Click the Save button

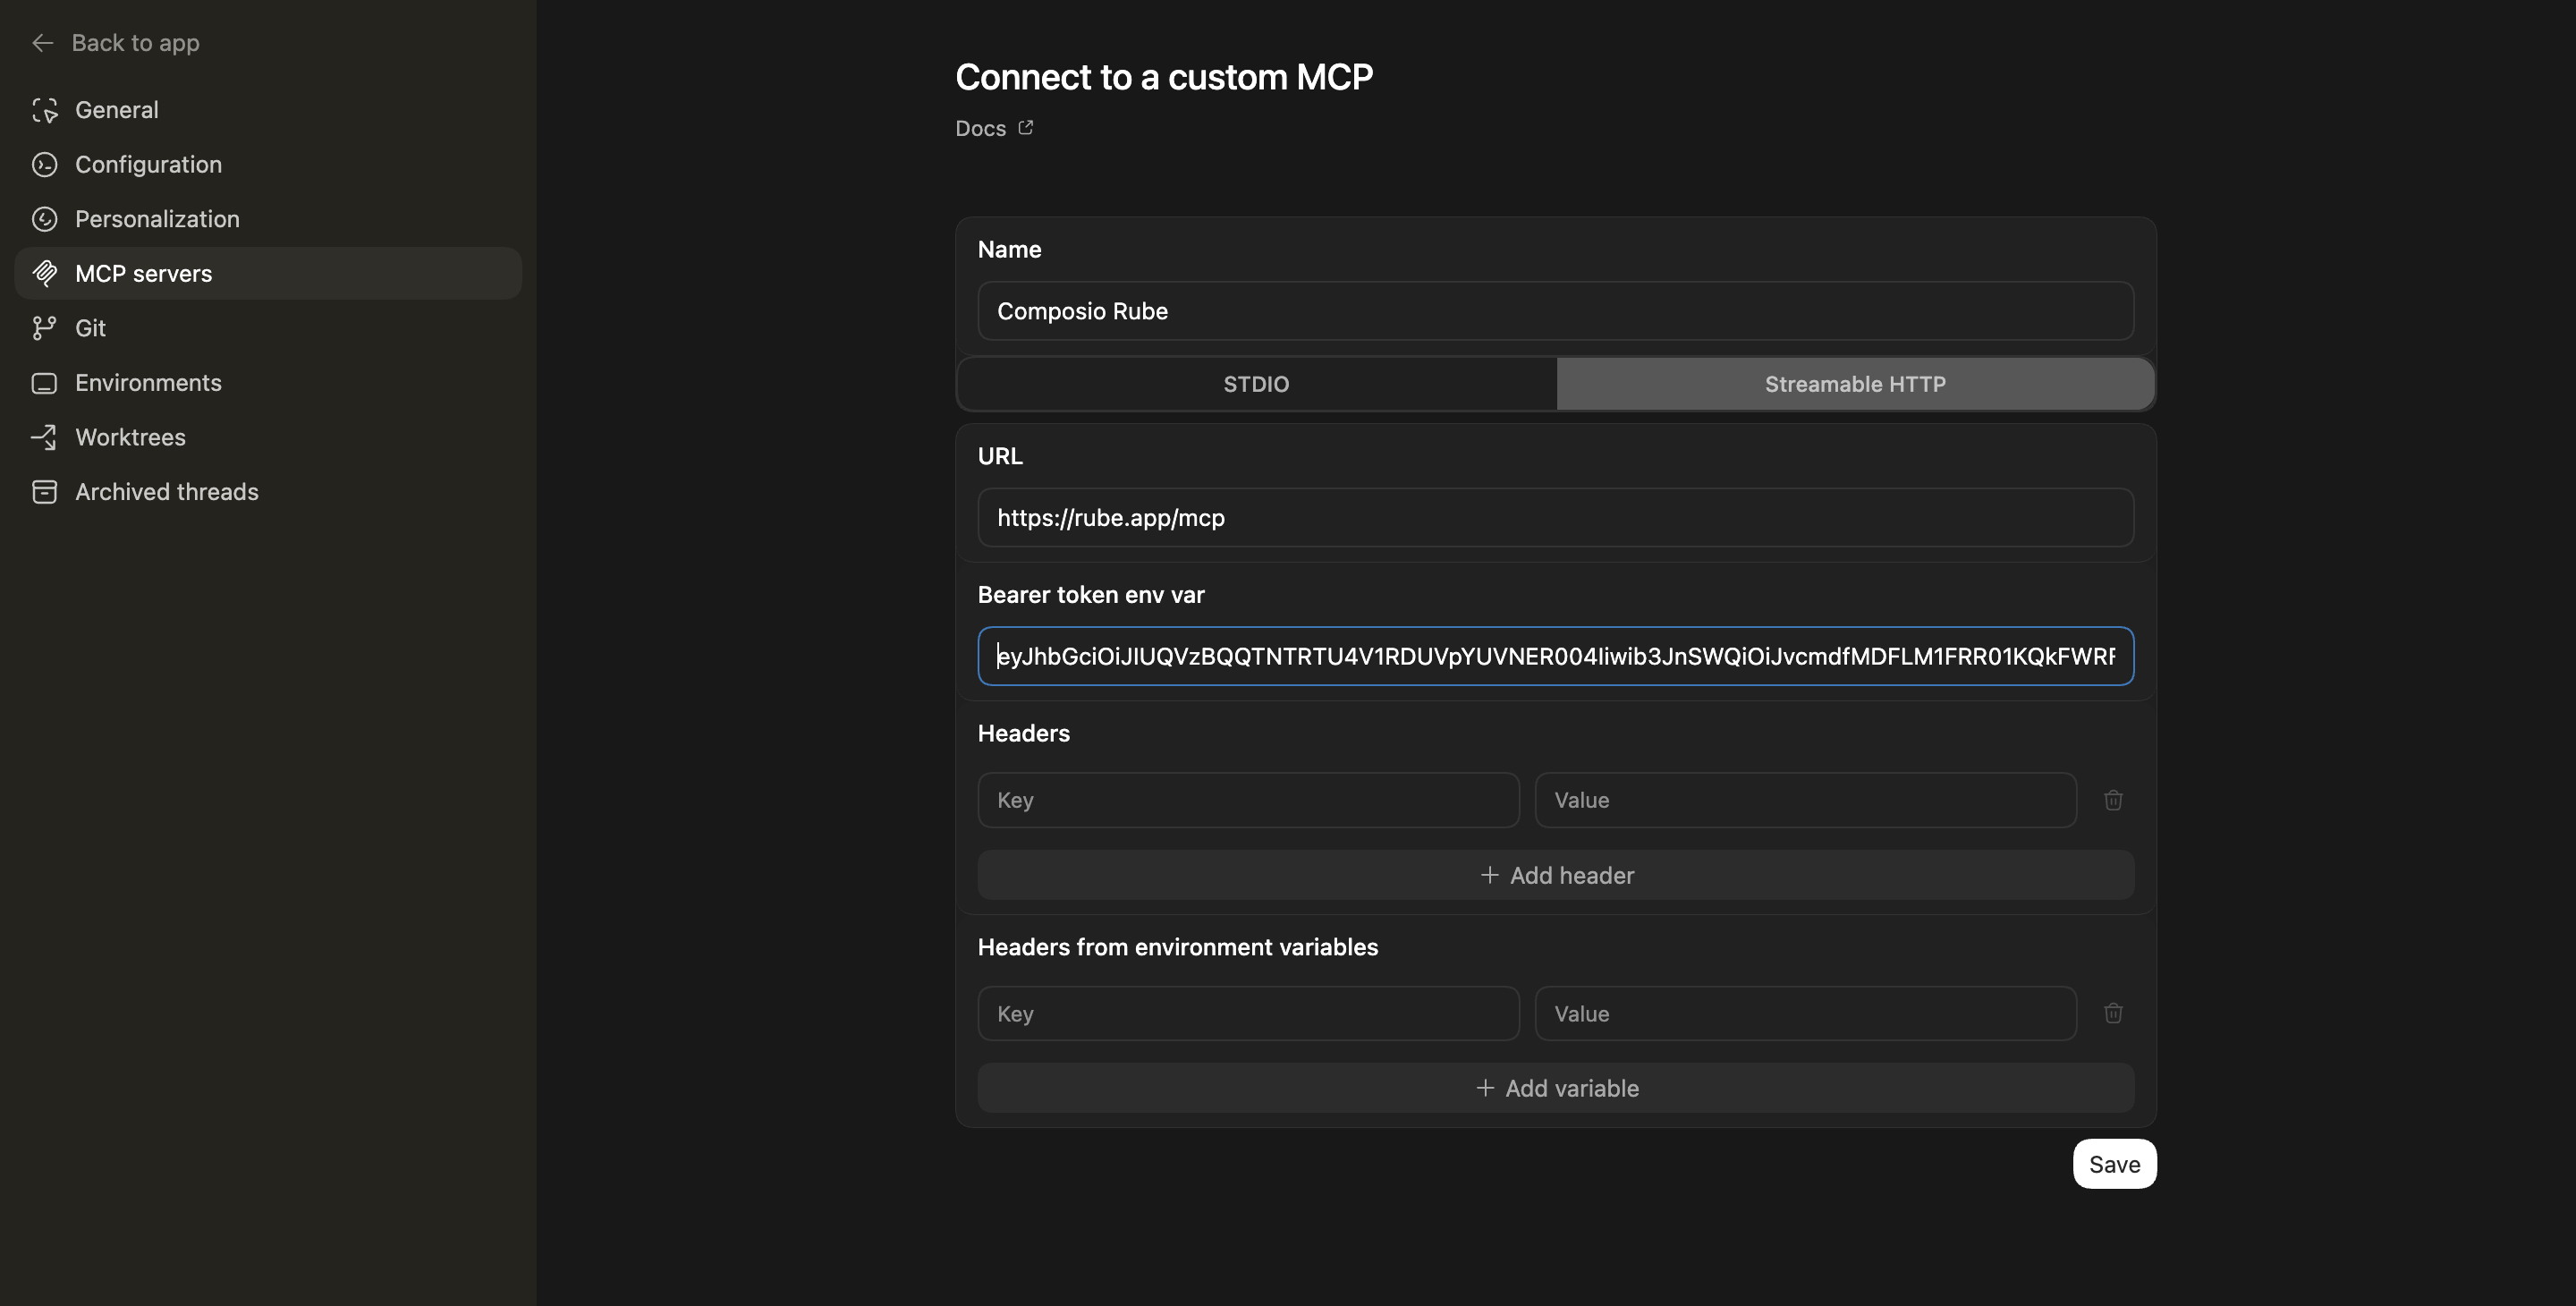(2114, 1163)
